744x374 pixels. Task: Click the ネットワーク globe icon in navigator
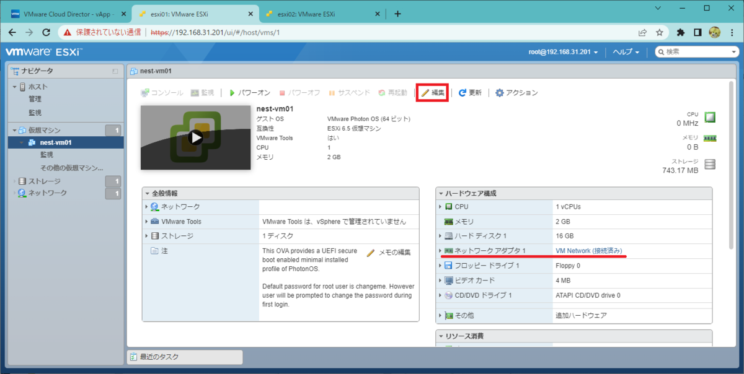(23, 193)
